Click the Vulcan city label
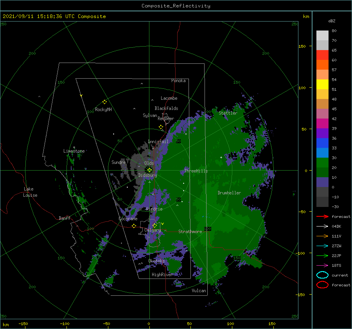The width and height of the screenshot is (352, 329). (x=199, y=291)
